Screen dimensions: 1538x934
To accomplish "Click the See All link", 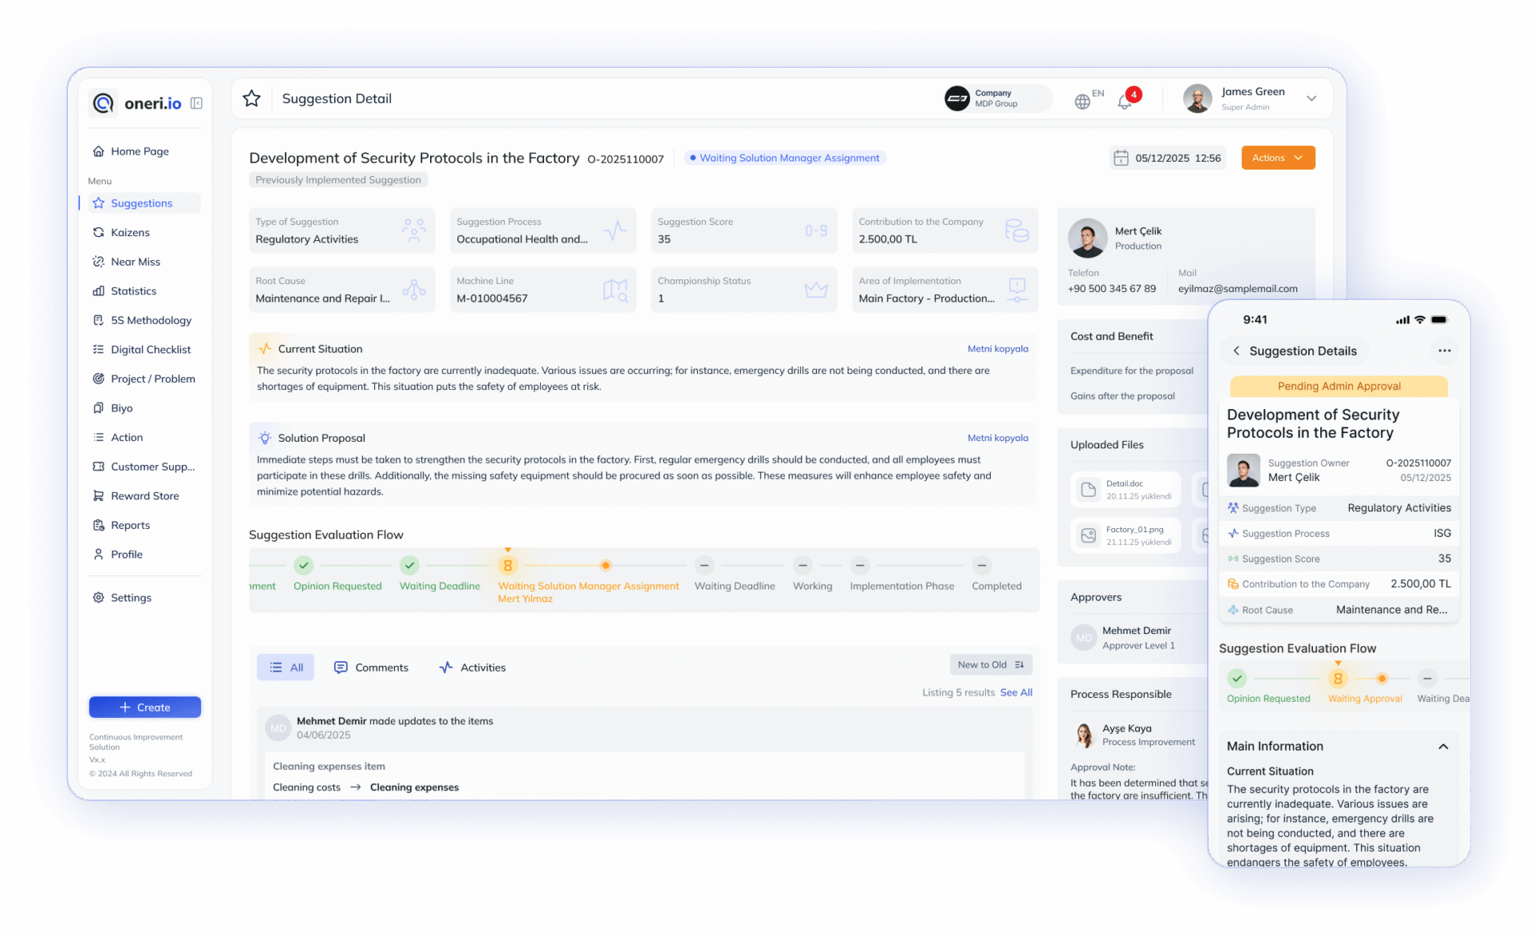I will [1016, 692].
